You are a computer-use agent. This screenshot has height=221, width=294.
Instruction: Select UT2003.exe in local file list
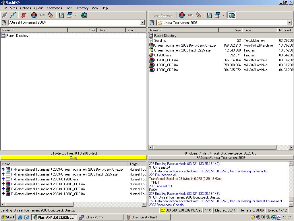tap(221, 55)
